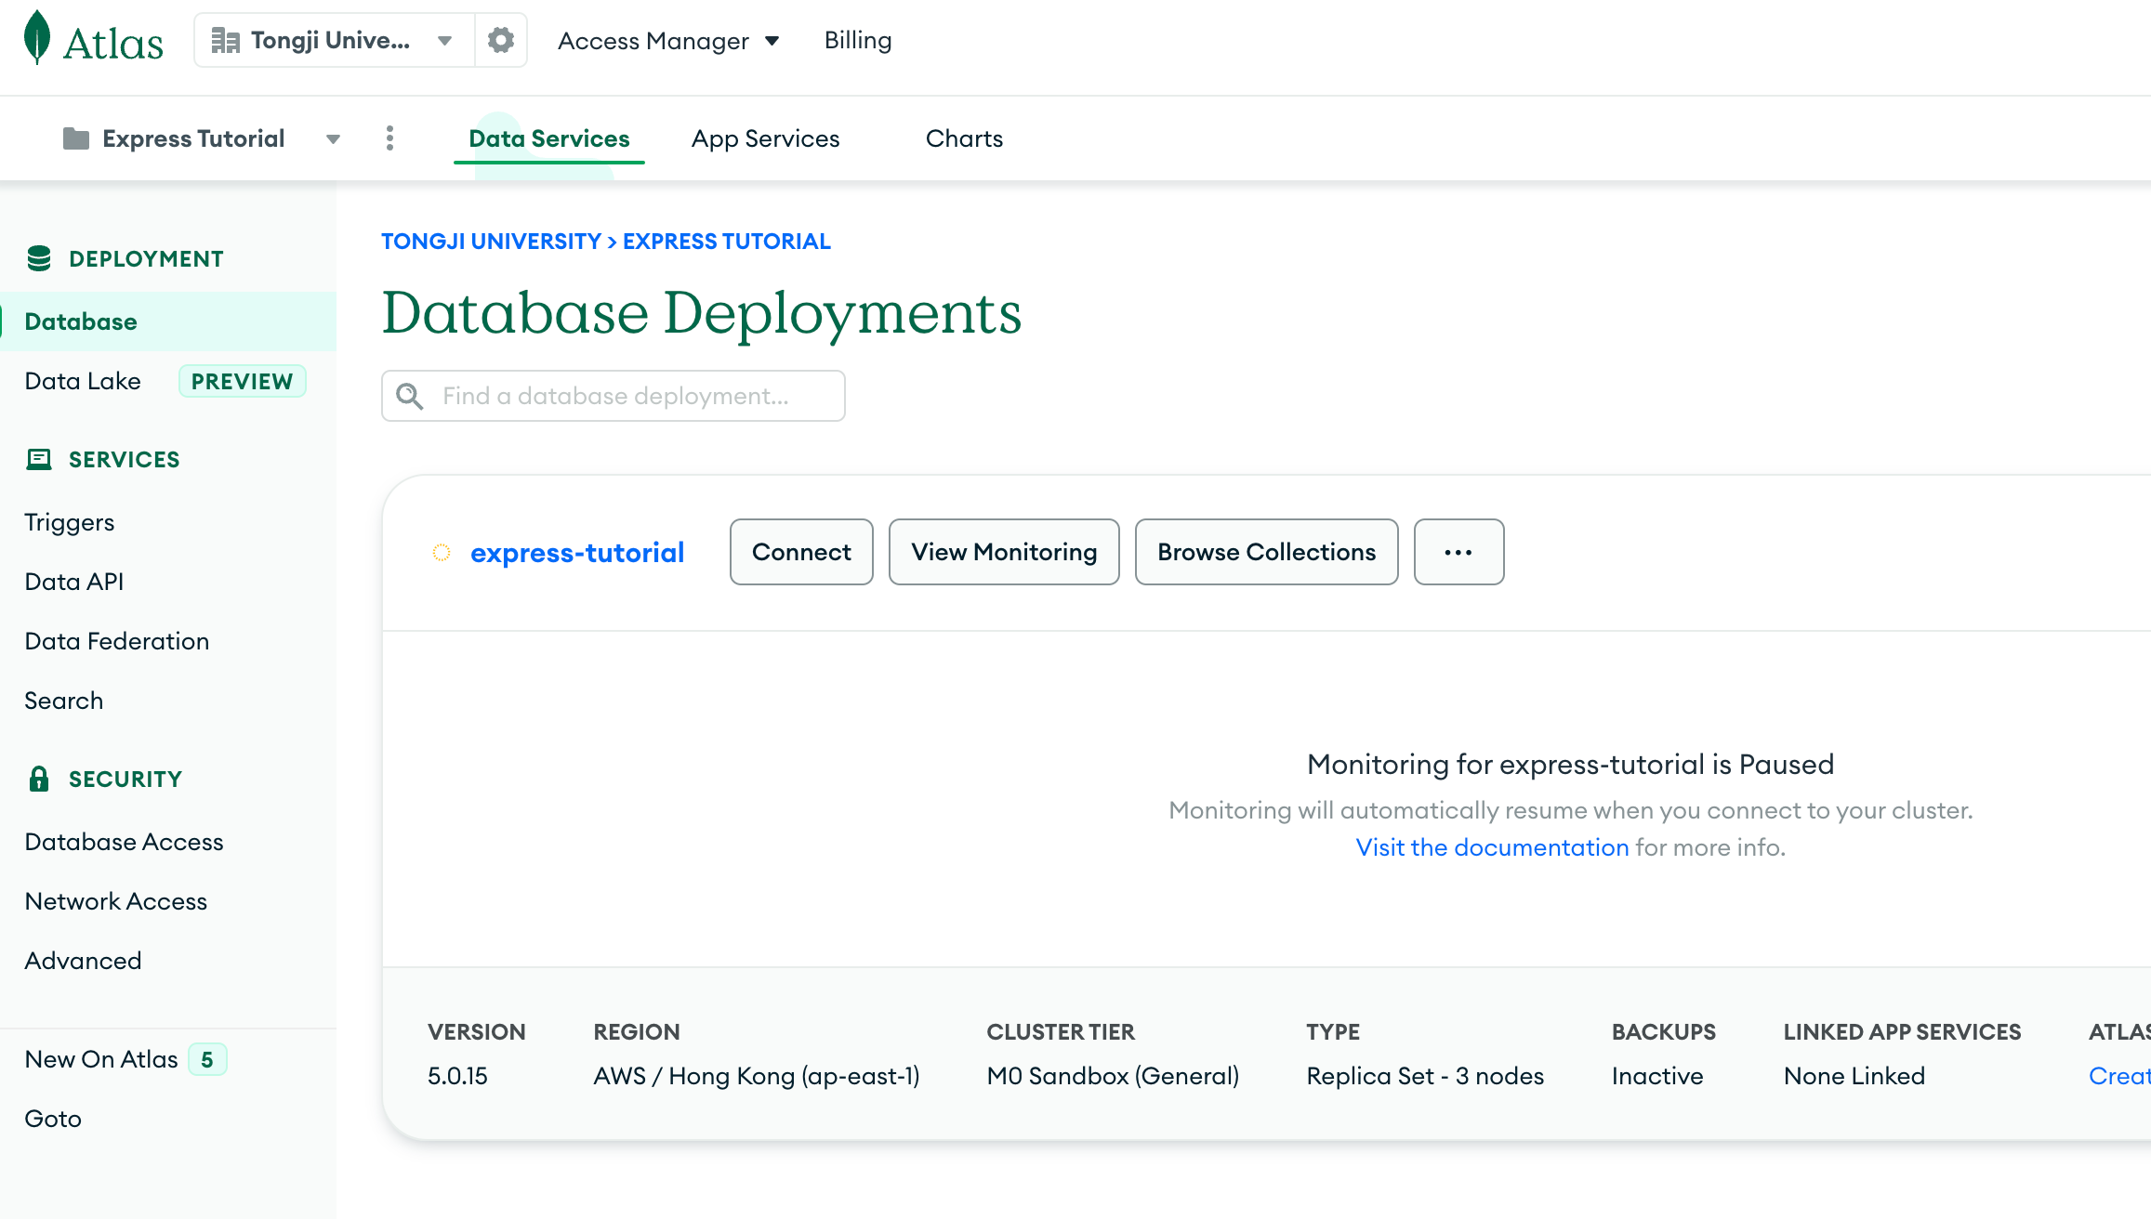Click the organization building icon
Viewport: 2151px width, 1219px height.
(x=225, y=40)
